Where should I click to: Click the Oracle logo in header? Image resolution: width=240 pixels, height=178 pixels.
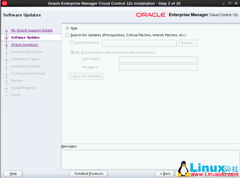[x=151, y=15]
